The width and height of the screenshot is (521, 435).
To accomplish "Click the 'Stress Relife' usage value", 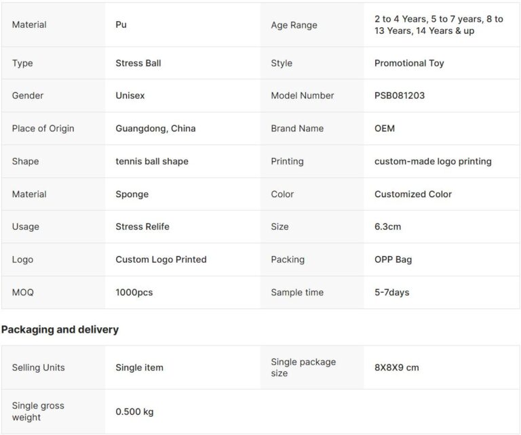I will [x=142, y=226].
